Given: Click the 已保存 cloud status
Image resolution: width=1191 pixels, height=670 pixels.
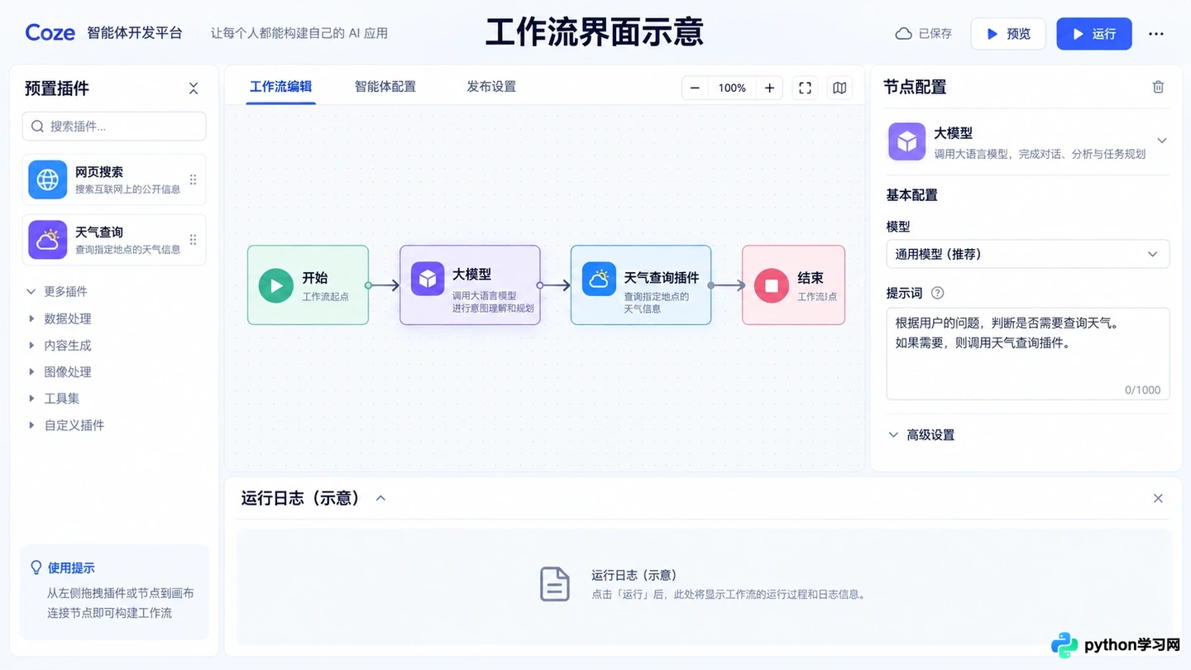Looking at the screenshot, I should point(923,34).
